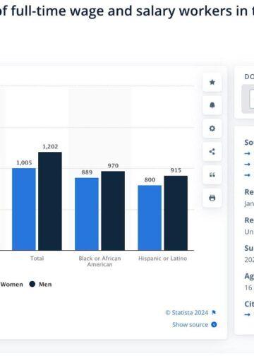Open the citation quote icon
Screen dimensions: 254x356
[x=212, y=174]
